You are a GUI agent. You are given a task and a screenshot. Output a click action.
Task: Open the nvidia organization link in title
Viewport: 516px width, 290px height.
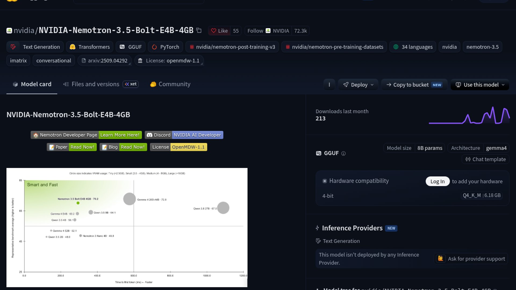(x=24, y=30)
